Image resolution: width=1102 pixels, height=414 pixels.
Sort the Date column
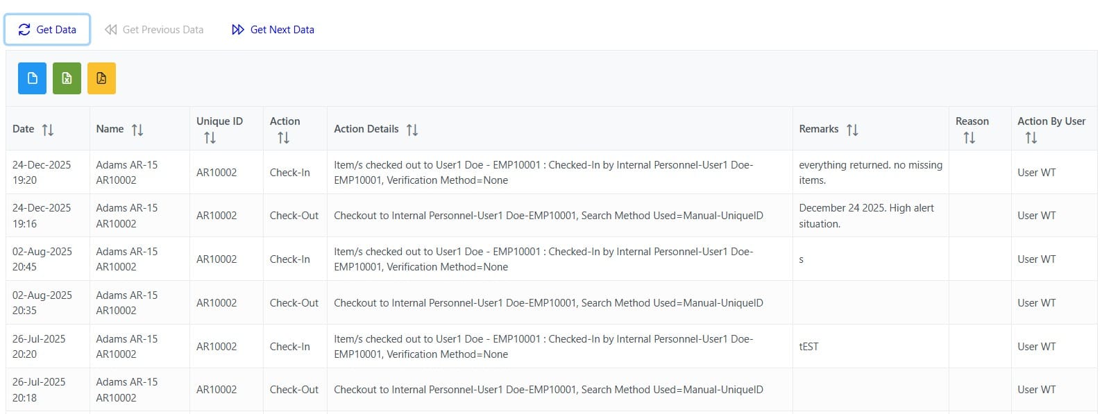[46, 128]
